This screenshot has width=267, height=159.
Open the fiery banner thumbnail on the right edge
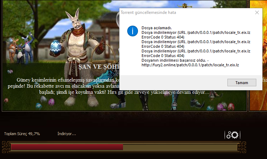258,56
